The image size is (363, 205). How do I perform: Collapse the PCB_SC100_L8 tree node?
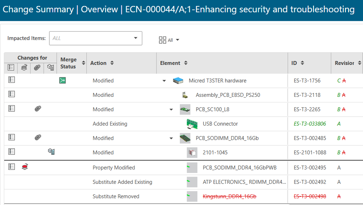(171, 110)
